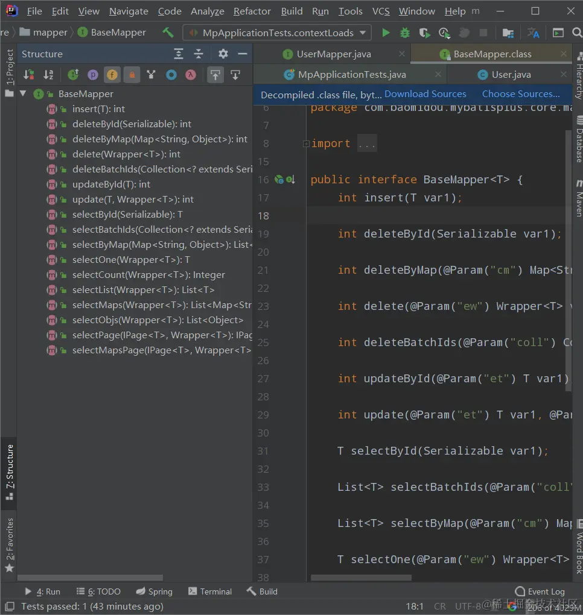Click the Build project hammer icon
The height and width of the screenshot is (615, 583).
[168, 32]
